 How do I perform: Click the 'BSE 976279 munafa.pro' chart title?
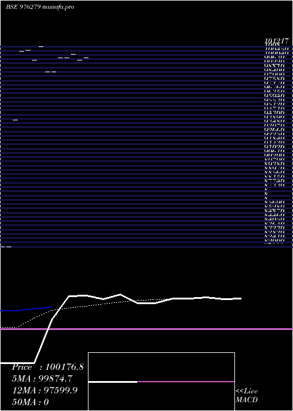tap(40, 7)
